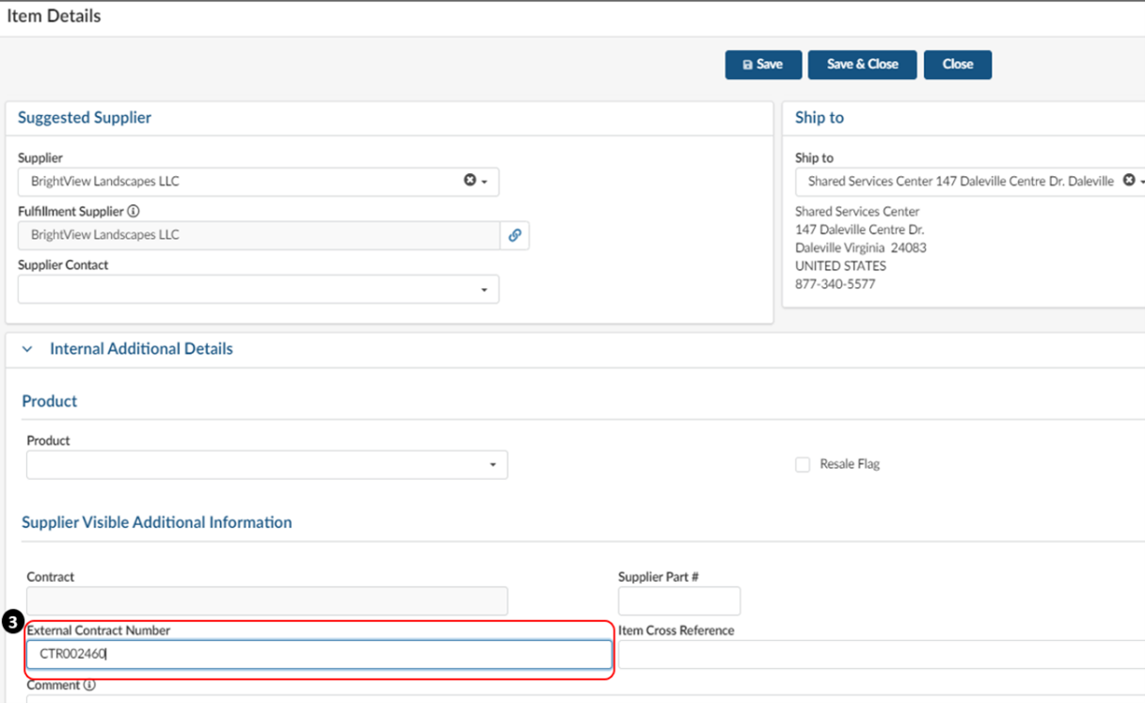The image size is (1145, 703).
Task: Click the phone number 877-340-5577
Action: [835, 283]
